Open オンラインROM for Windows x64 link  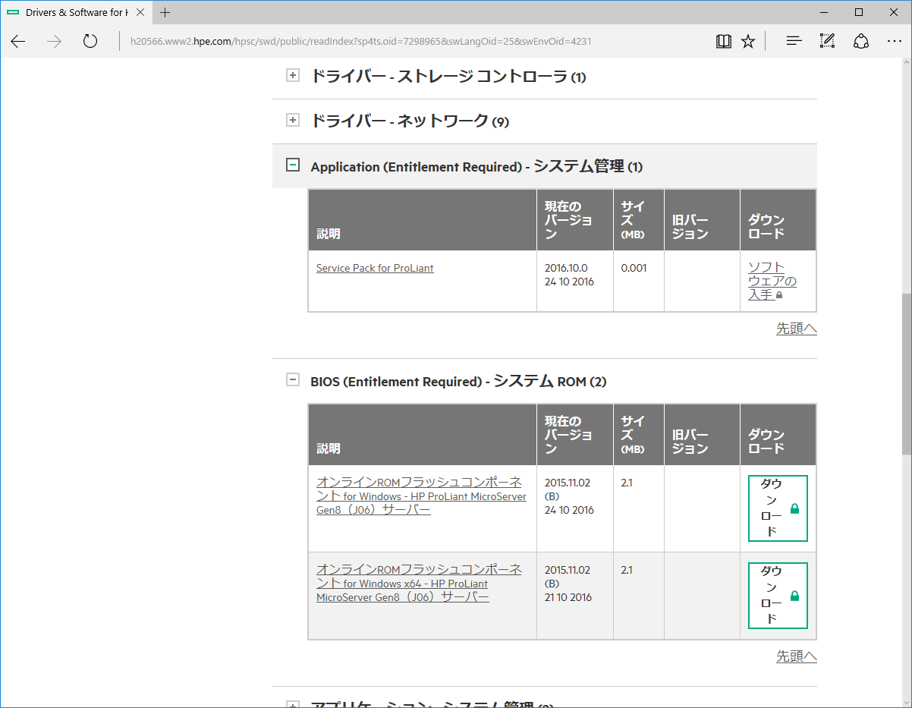coord(419,584)
